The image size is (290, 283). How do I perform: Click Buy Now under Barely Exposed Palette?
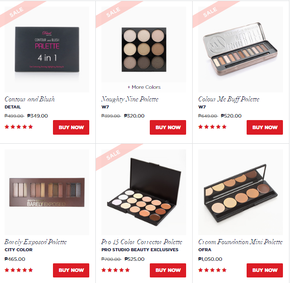click(71, 270)
